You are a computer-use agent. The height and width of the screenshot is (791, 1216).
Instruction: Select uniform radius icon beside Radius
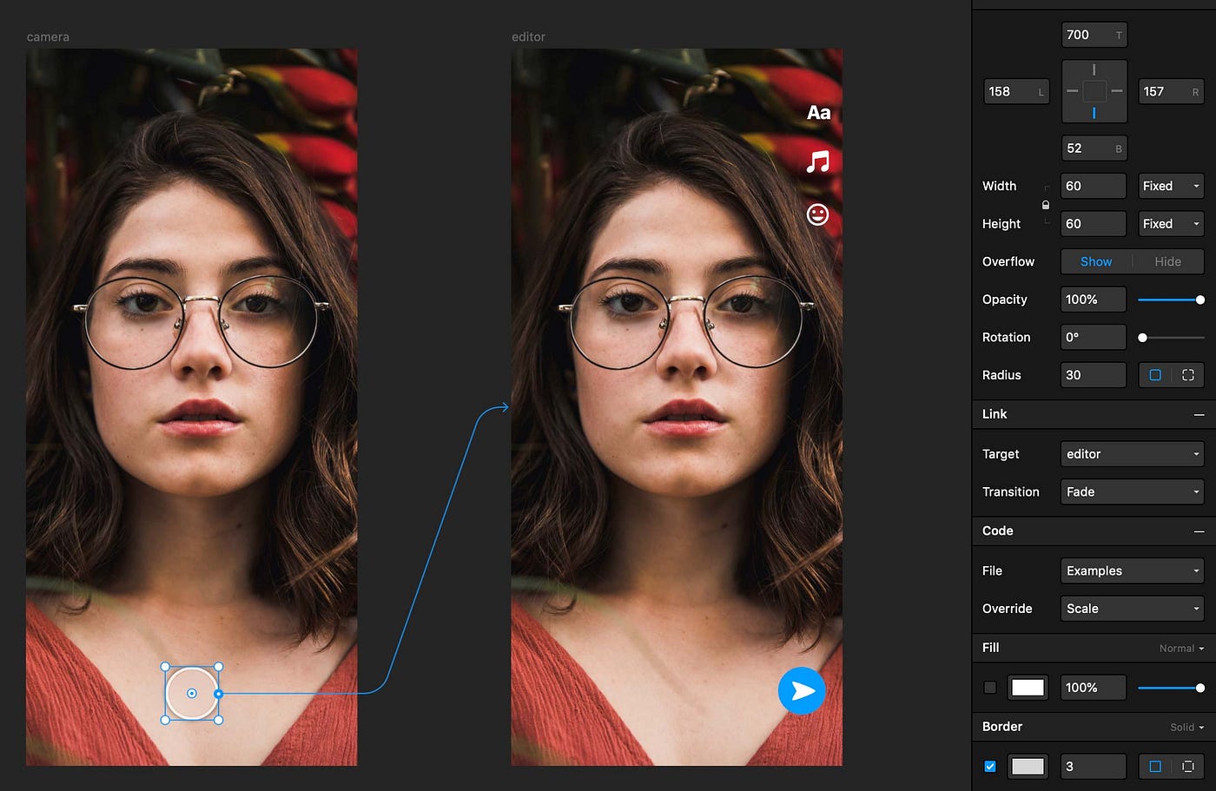click(x=1155, y=375)
